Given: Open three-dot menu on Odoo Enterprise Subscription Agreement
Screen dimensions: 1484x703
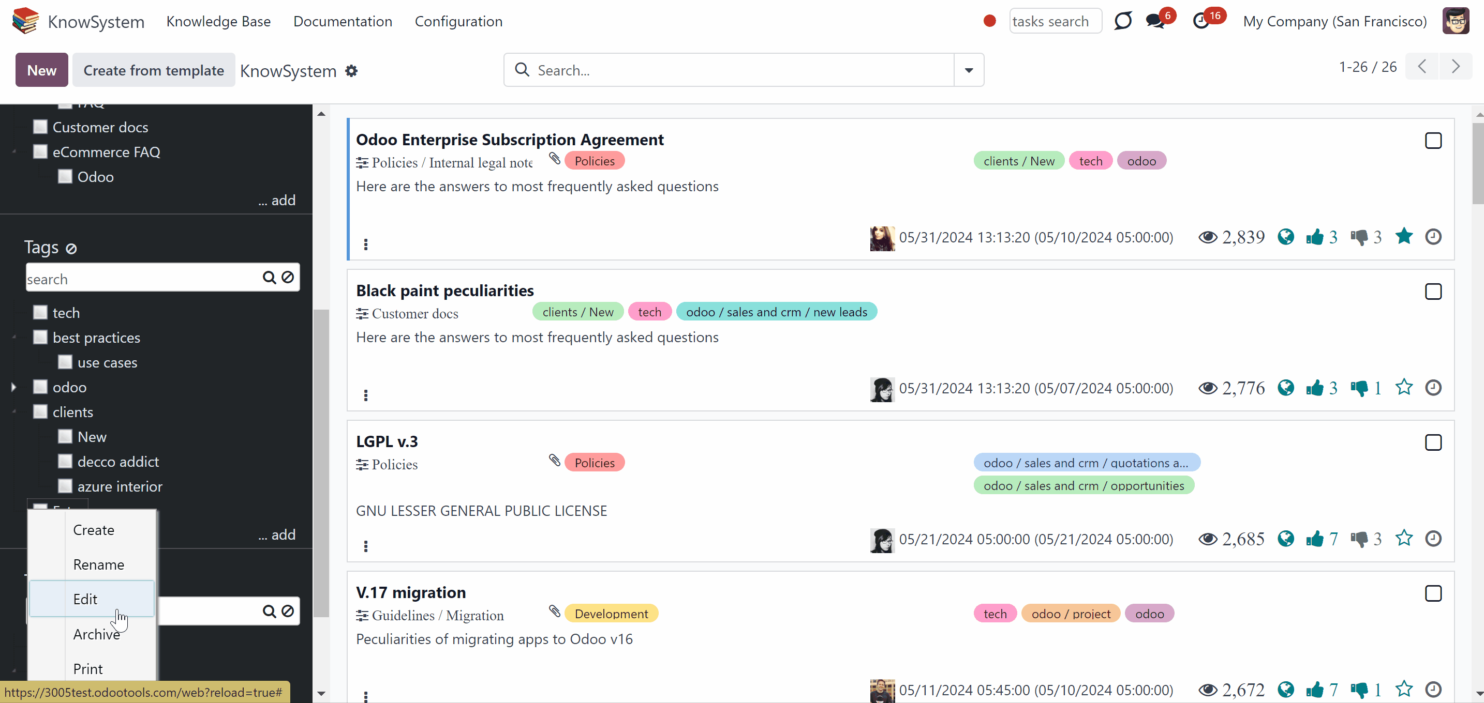Looking at the screenshot, I should [x=366, y=244].
